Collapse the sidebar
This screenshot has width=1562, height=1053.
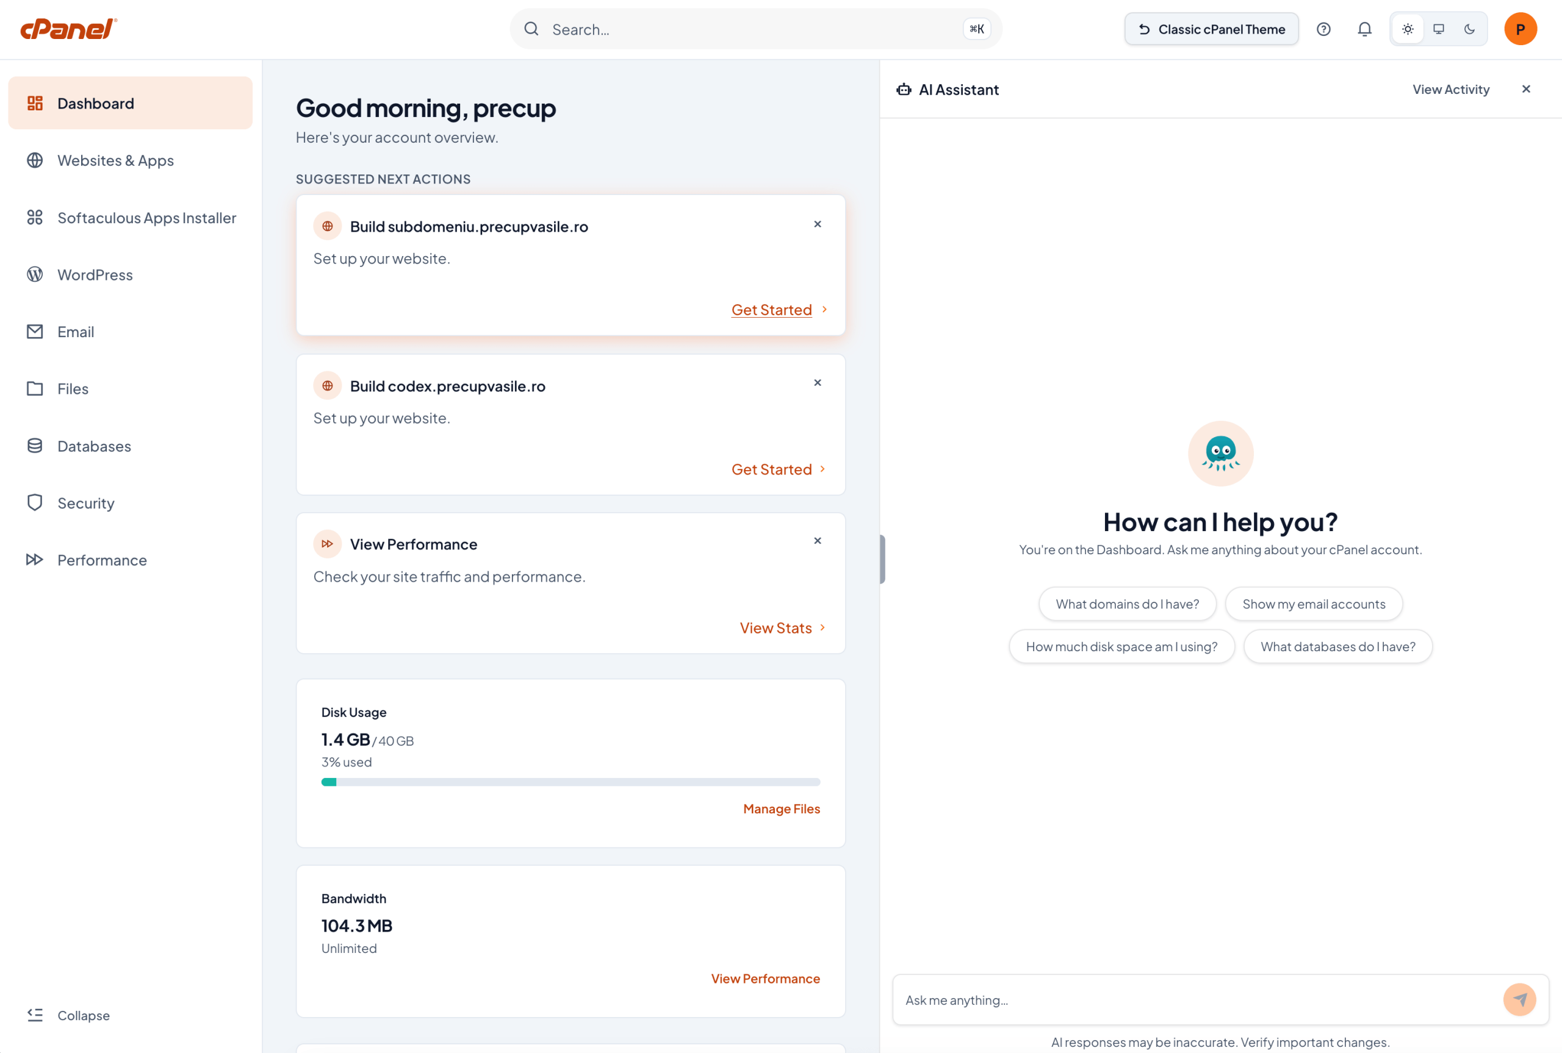click(68, 1015)
